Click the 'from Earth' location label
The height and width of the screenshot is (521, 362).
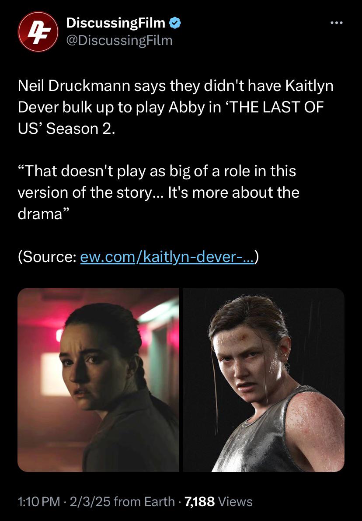tap(144, 501)
